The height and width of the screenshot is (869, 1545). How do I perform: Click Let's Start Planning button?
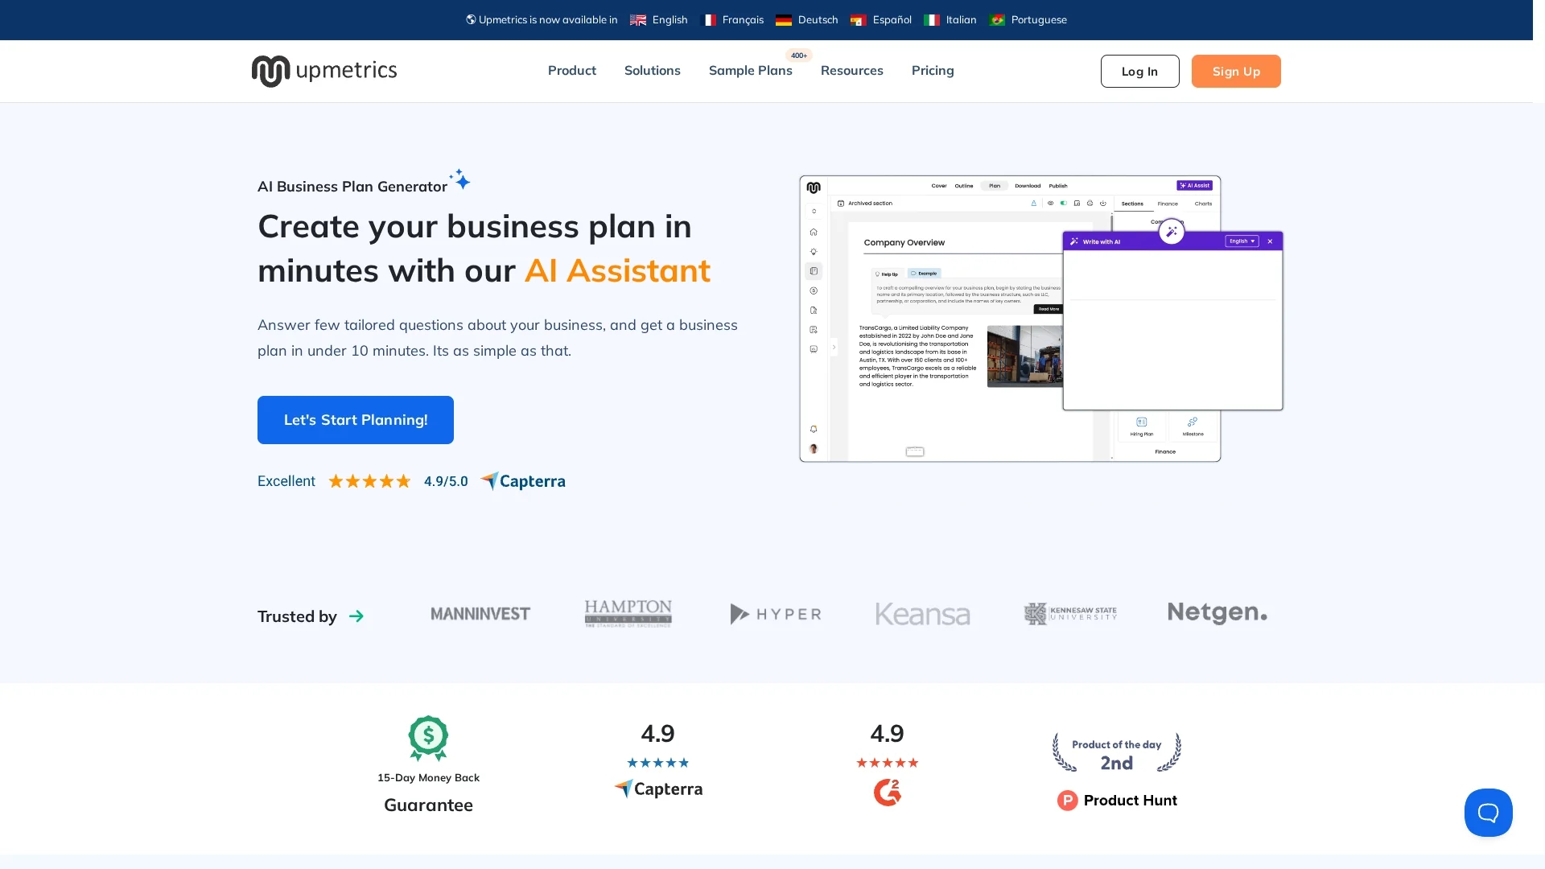pyautogui.click(x=356, y=420)
